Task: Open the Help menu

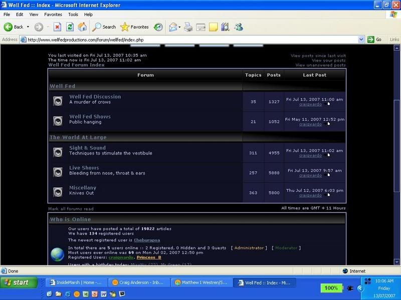Action: click(x=88, y=14)
